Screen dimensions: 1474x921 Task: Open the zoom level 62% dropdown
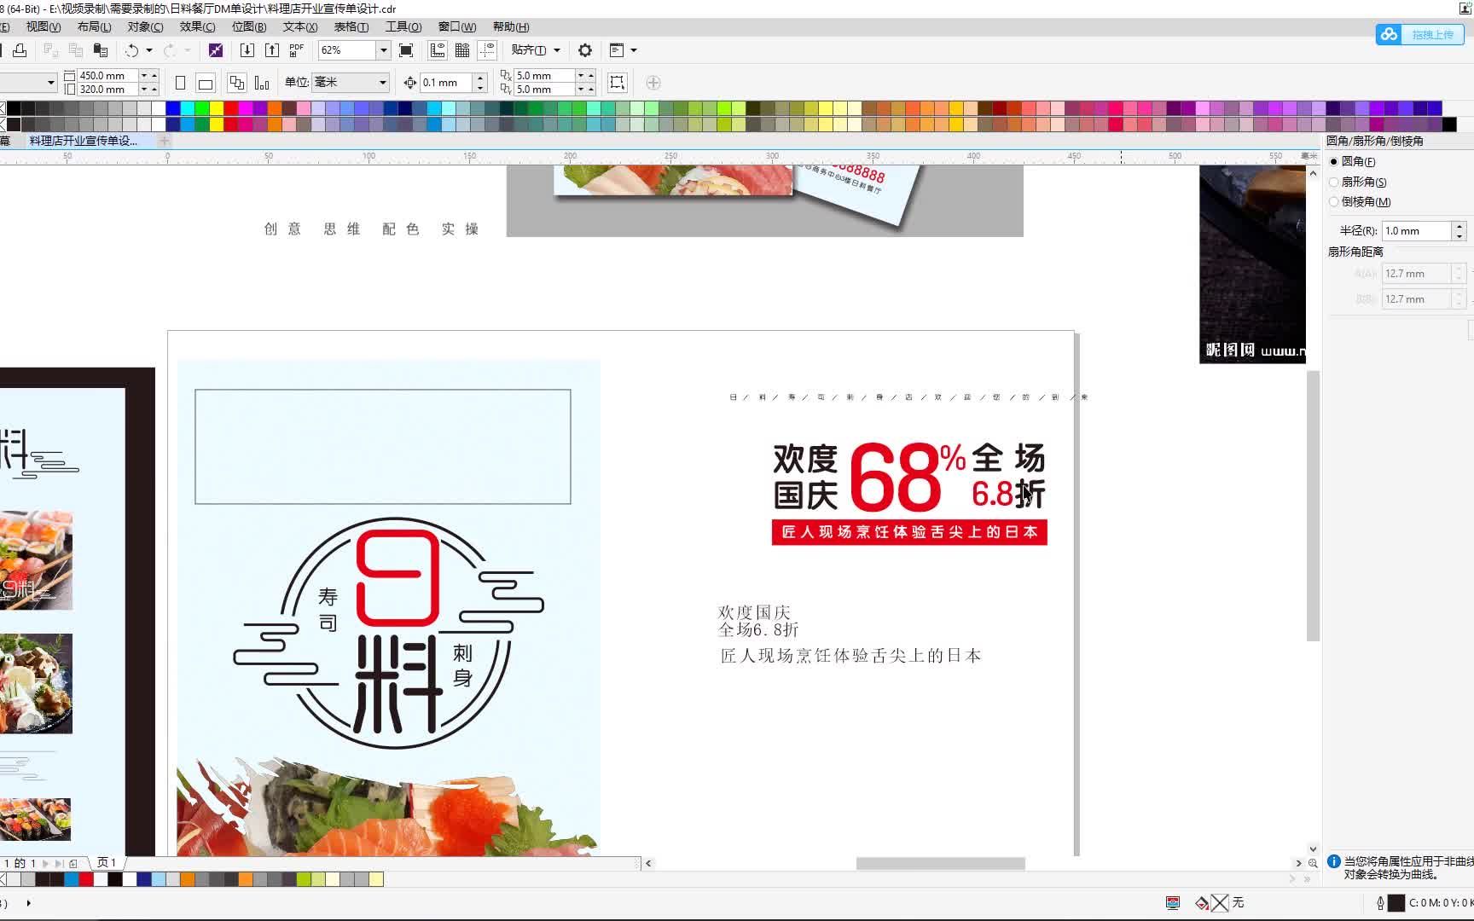[x=383, y=50]
